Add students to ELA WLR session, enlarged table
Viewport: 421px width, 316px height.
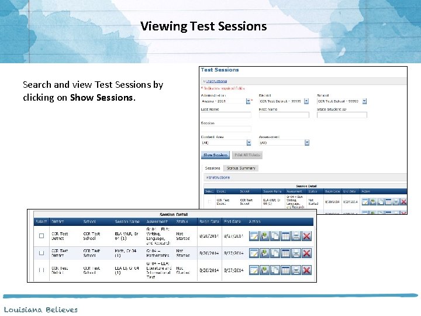click(264, 236)
